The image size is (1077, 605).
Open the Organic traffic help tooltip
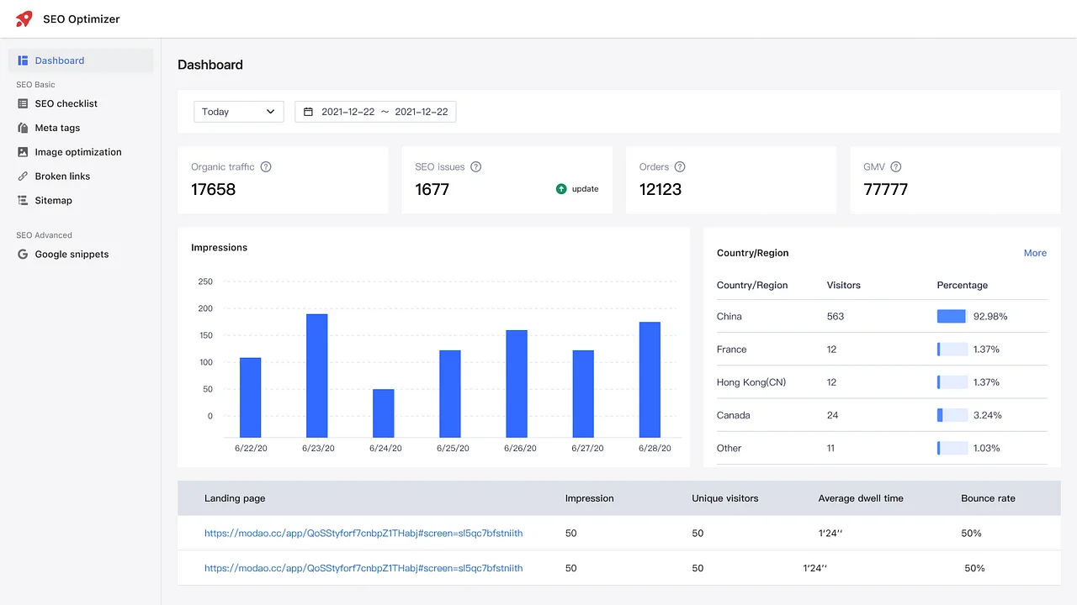[266, 166]
